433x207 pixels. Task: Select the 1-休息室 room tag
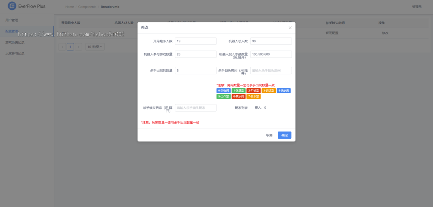click(239, 91)
